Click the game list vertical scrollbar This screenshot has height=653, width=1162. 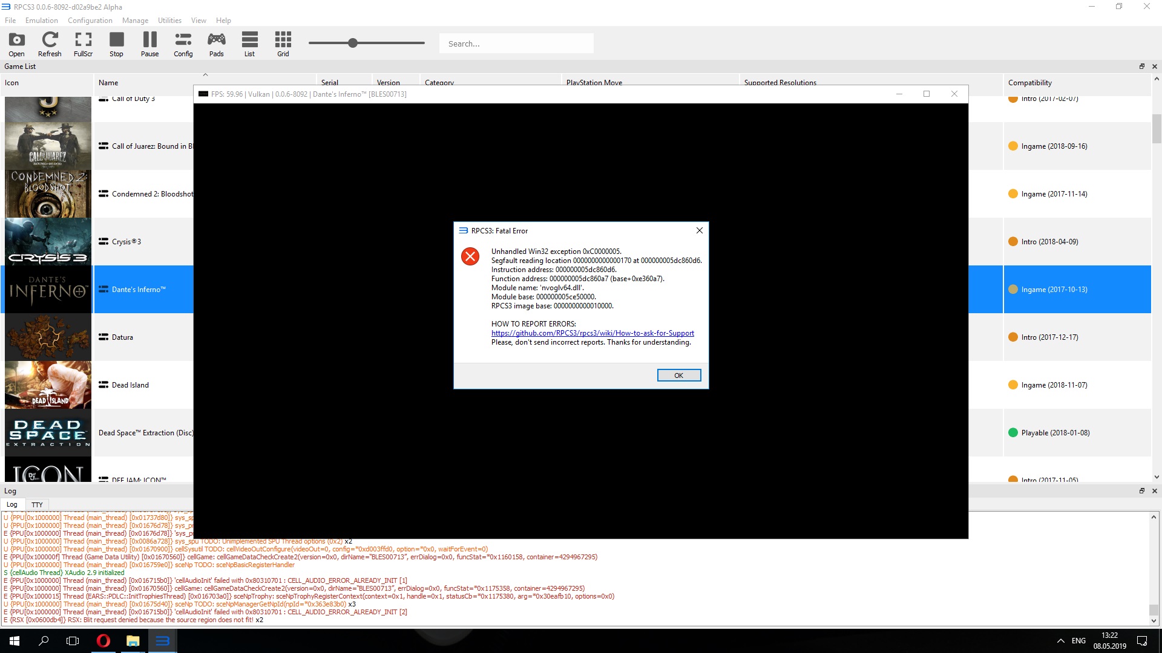pos(1157,128)
